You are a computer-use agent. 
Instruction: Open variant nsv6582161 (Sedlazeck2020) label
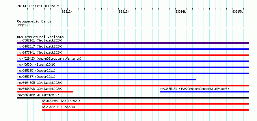tap(40, 40)
